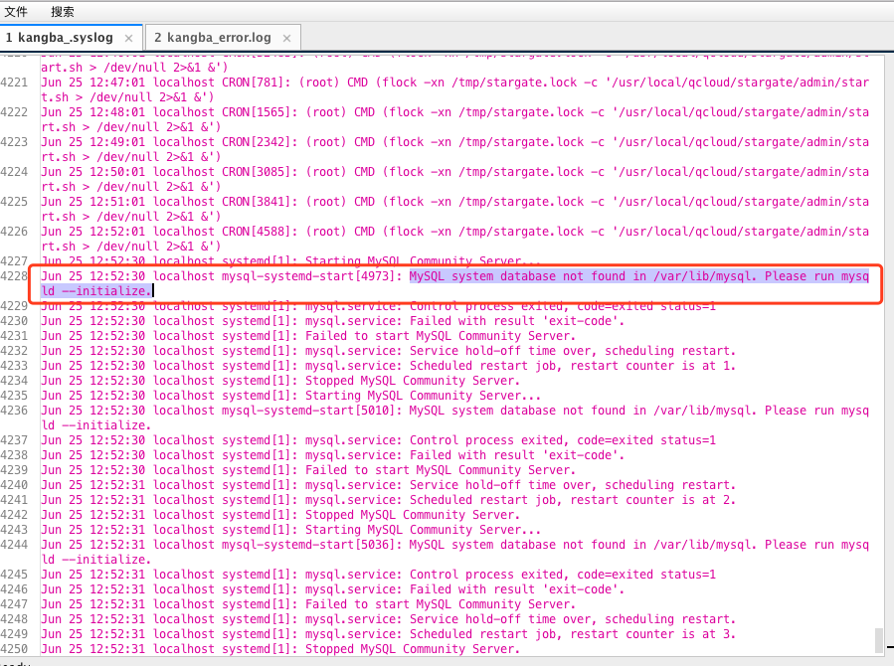The width and height of the screenshot is (894, 666).
Task: Click line number 4250 in gutter
Action: 14,649
